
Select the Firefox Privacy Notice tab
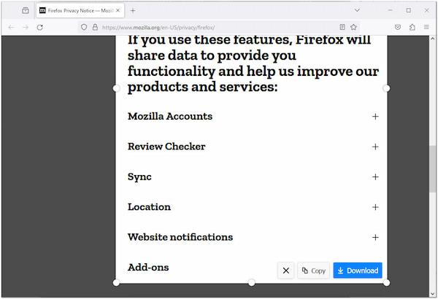click(x=80, y=11)
